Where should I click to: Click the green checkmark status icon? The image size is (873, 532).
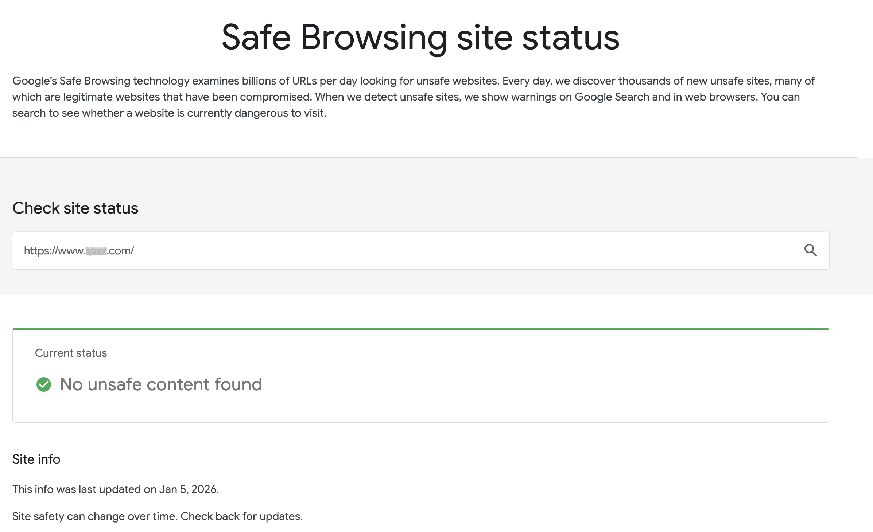[x=44, y=384]
